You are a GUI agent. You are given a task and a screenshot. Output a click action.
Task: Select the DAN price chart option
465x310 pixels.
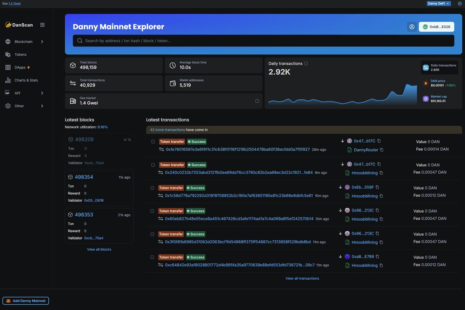(439, 83)
